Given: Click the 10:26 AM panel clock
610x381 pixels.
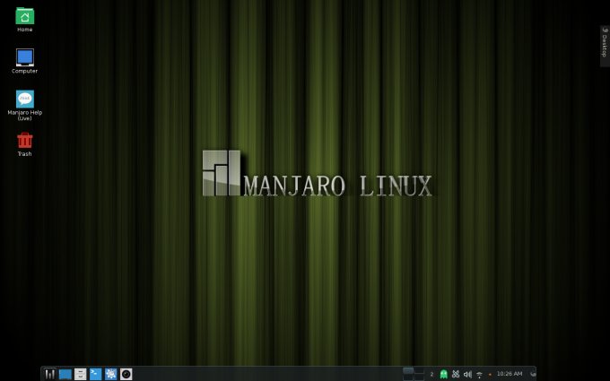Looking at the screenshot, I should 510,374.
